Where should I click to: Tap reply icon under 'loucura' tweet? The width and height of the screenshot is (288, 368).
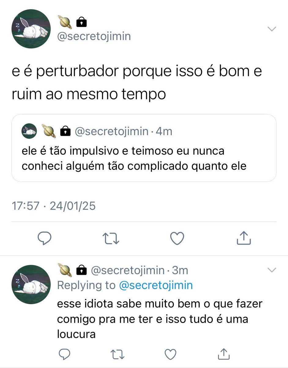pos(65,354)
